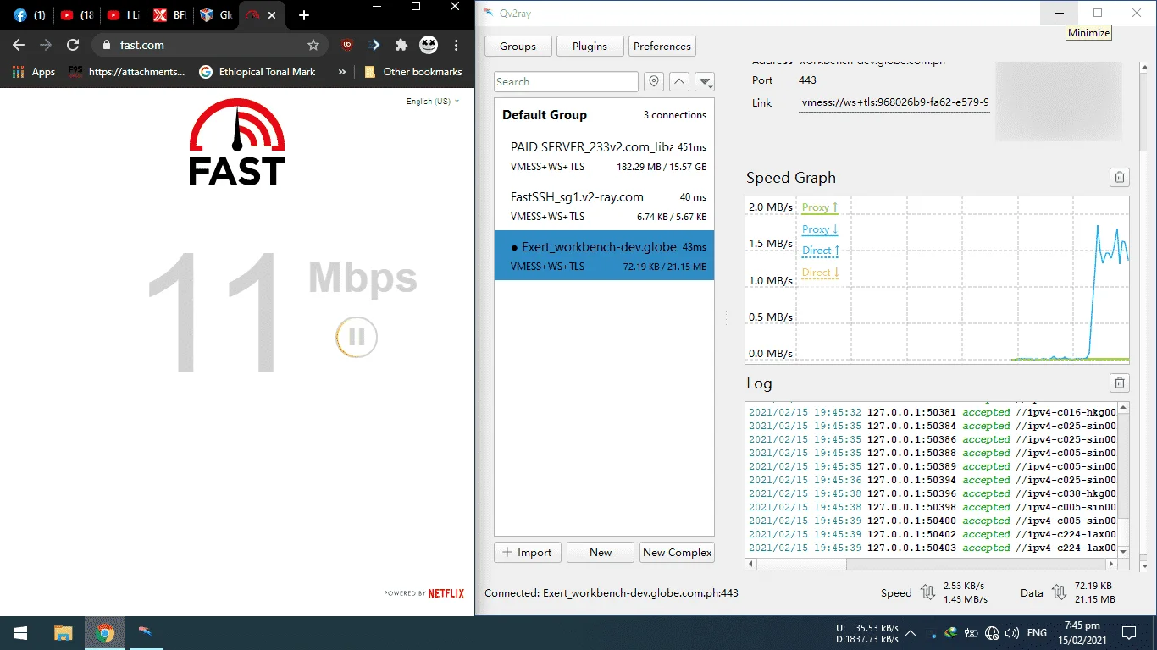Open the Windows notification center
This screenshot has height=650, width=1157.
(1128, 632)
